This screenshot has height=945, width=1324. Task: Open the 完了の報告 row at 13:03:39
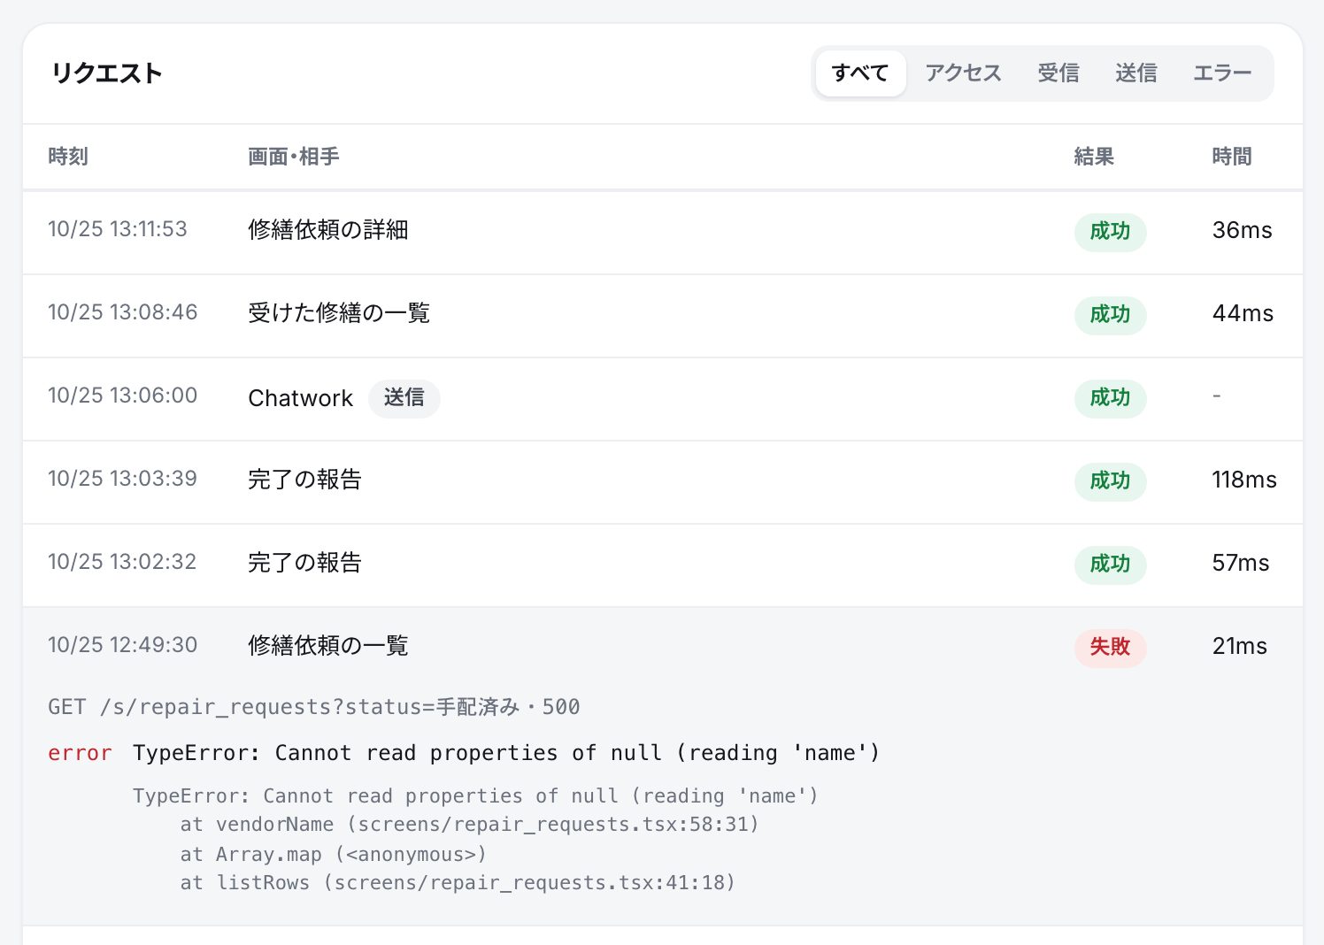click(663, 482)
